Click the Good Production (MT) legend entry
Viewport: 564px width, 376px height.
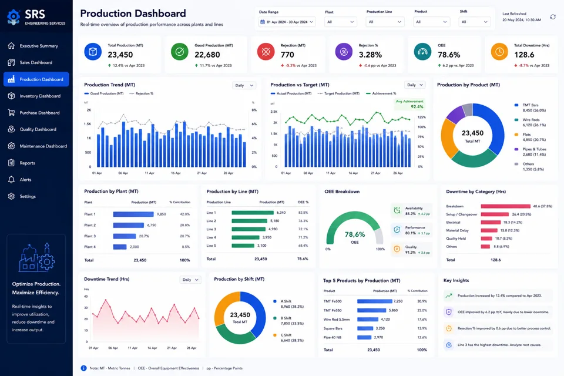pos(104,93)
